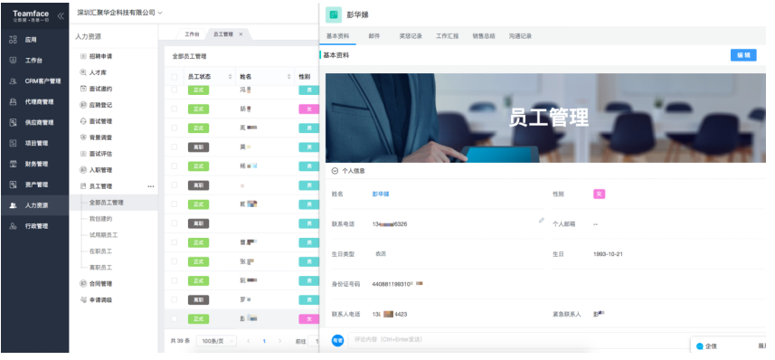Select 离职员工 in the employee tree
Viewport: 775px width, 360px height.
(100, 268)
